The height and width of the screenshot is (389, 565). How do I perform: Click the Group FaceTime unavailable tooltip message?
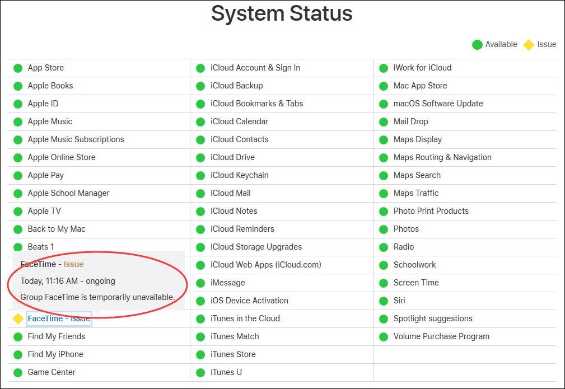coord(97,297)
